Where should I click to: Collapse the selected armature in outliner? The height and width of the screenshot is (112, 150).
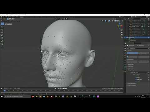(x=126, y=37)
